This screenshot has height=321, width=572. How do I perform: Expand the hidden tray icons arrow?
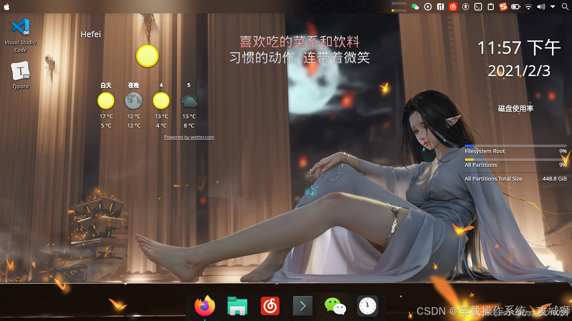[x=553, y=7]
